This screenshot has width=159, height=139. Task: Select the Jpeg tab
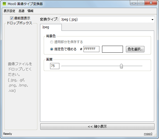point(51,27)
